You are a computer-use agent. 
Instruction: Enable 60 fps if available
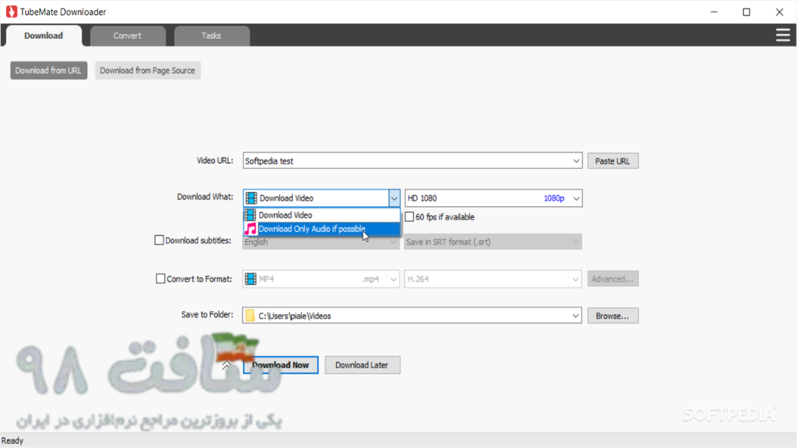pyautogui.click(x=409, y=217)
